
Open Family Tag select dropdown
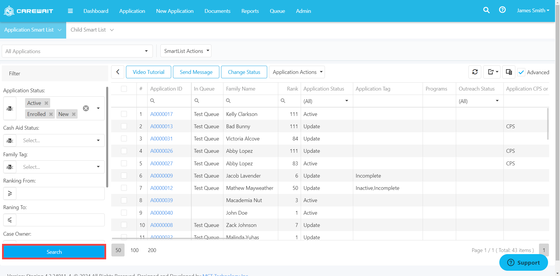tap(60, 167)
